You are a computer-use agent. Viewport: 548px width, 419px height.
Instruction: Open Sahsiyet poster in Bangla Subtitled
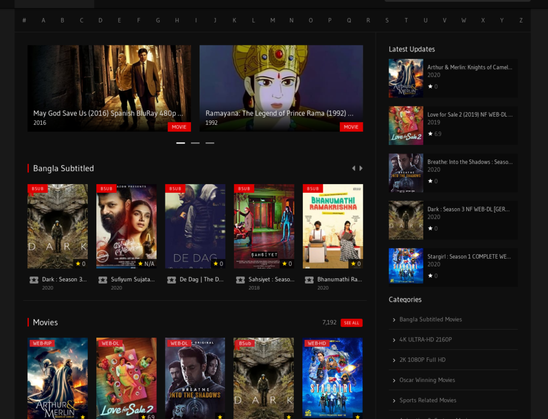[x=264, y=226]
